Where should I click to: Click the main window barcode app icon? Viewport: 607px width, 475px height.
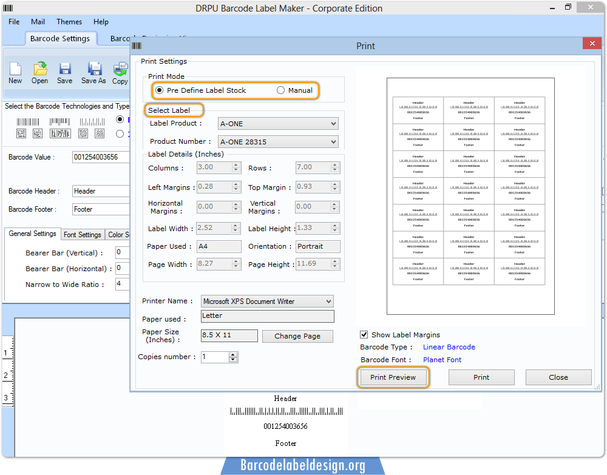8,8
